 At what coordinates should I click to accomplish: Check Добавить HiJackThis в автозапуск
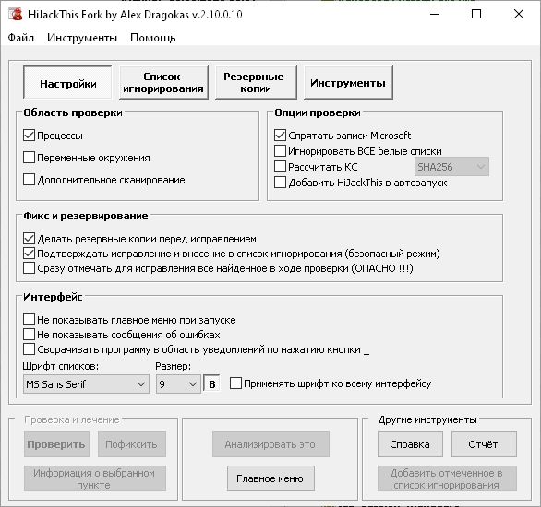point(280,183)
